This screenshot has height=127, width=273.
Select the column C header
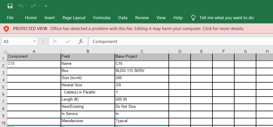[142, 51]
